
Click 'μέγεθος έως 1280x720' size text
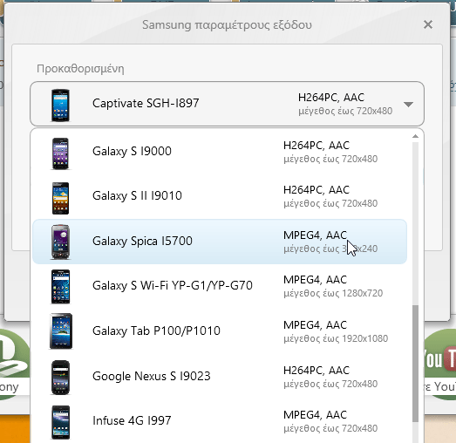point(333,293)
